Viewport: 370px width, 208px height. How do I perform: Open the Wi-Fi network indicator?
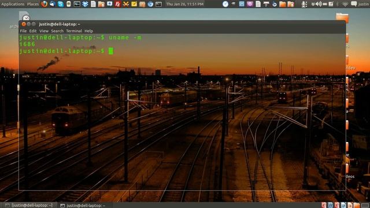(x=345, y=4)
